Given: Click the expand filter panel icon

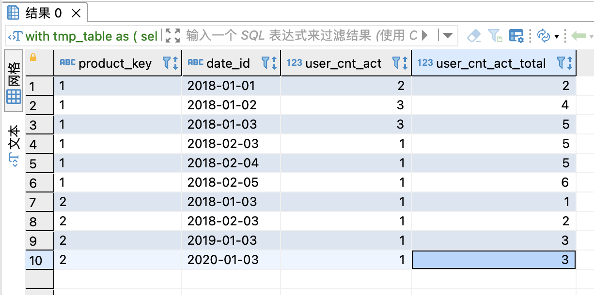Looking at the screenshot, I should (x=172, y=35).
